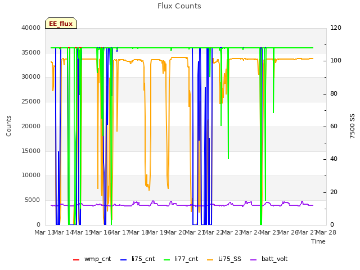This screenshot has width=360, height=270.
Task: Click the orange Li75_SS legend swatch
Action: click(x=210, y=260)
